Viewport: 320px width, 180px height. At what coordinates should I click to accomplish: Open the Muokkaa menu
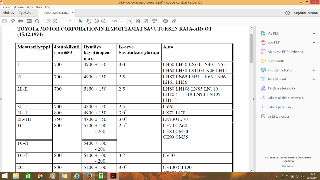(19, 6)
